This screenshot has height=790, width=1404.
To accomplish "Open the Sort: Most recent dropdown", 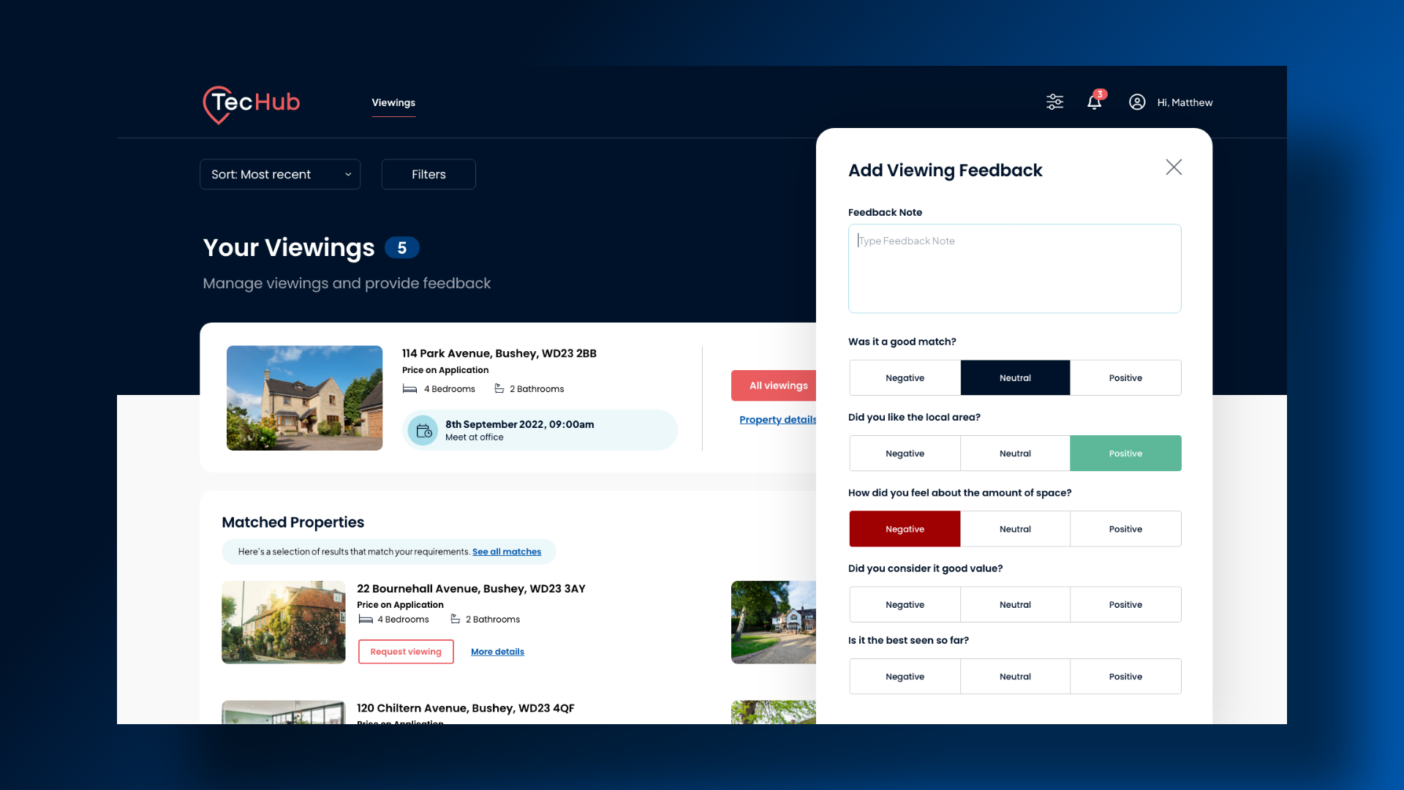I will pos(280,174).
